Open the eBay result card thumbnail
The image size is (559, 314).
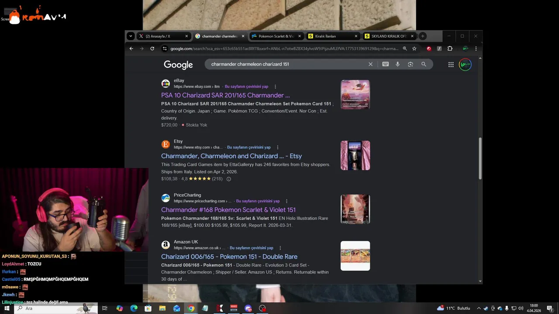tap(355, 95)
